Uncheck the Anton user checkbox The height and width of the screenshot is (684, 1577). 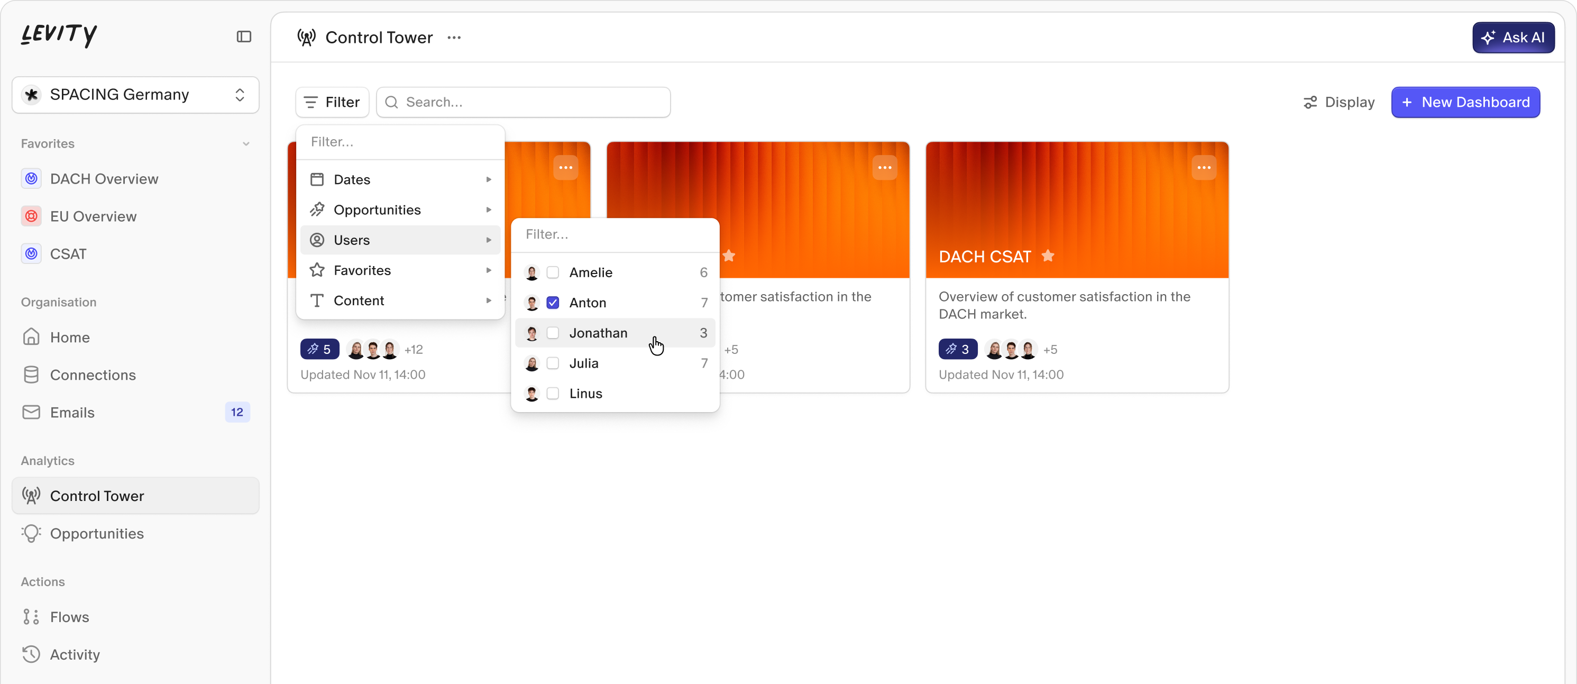552,303
